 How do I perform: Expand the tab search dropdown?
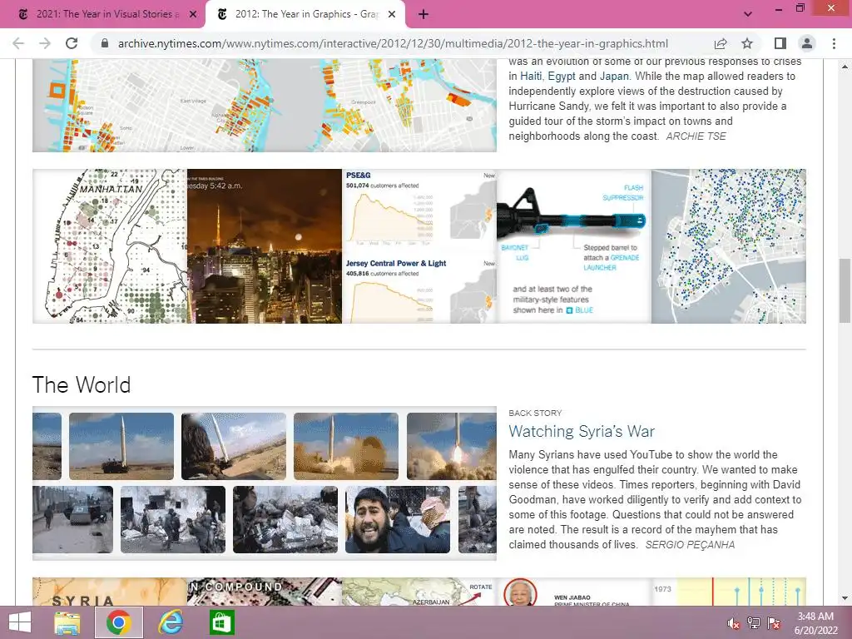tap(748, 14)
